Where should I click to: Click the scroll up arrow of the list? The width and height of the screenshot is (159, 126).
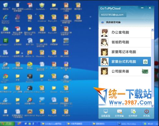click(x=153, y=30)
